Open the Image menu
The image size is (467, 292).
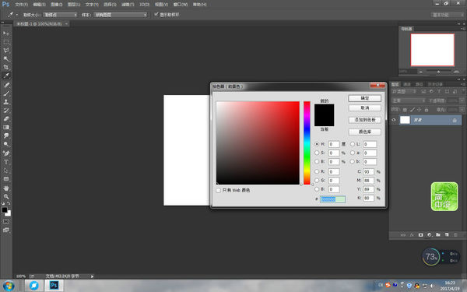(x=56, y=5)
